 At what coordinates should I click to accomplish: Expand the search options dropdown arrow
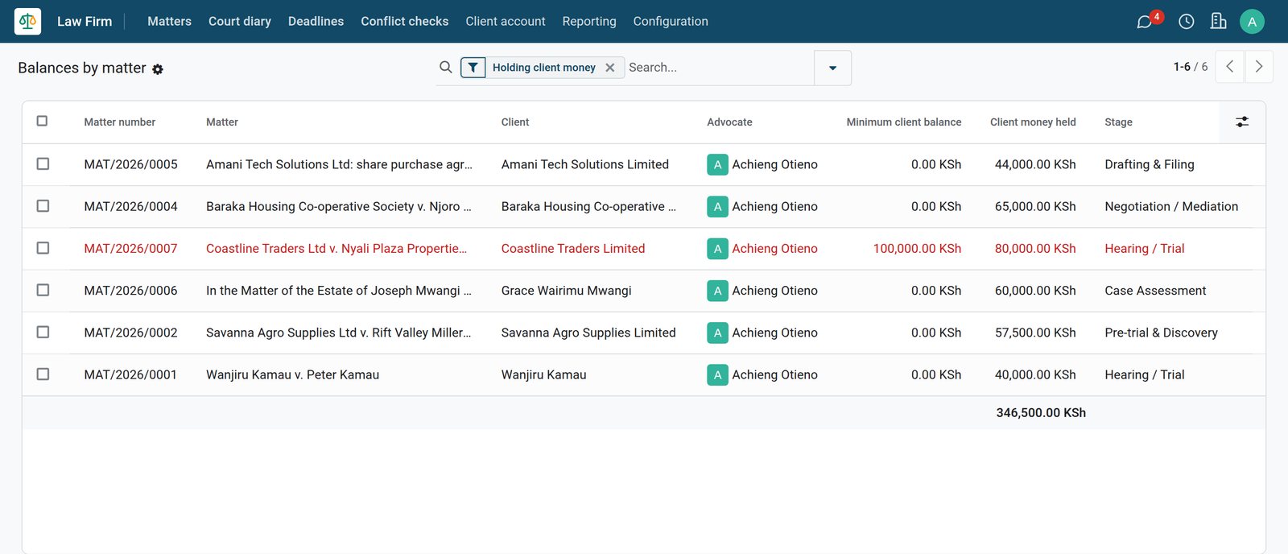pyautogui.click(x=832, y=68)
